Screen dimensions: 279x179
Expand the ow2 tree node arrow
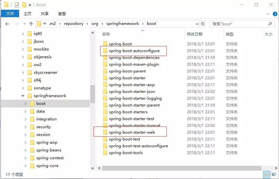(x=23, y=65)
